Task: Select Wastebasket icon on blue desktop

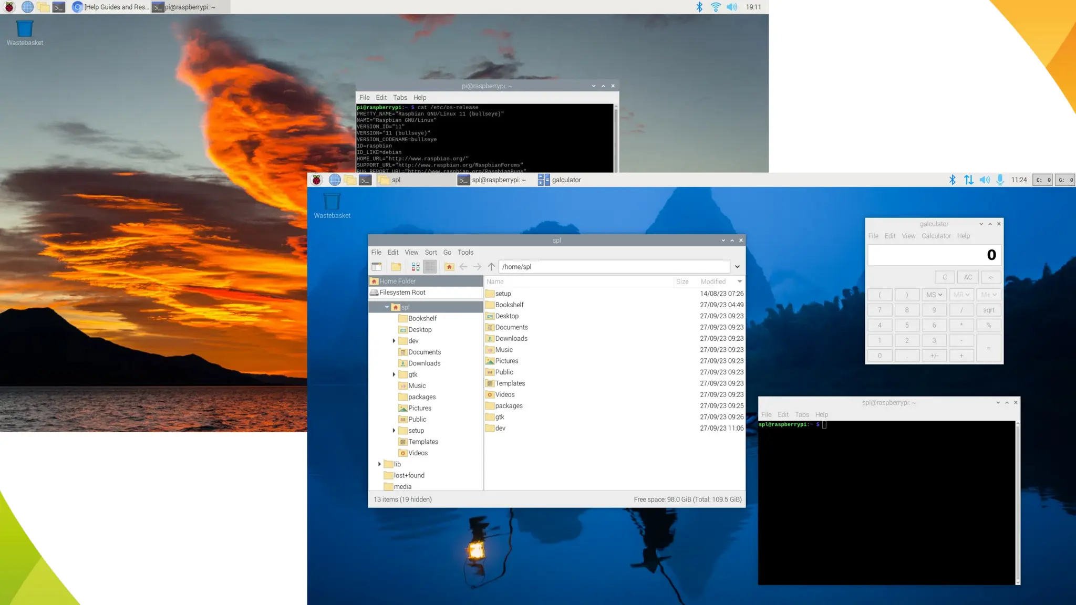Action: [x=332, y=205]
